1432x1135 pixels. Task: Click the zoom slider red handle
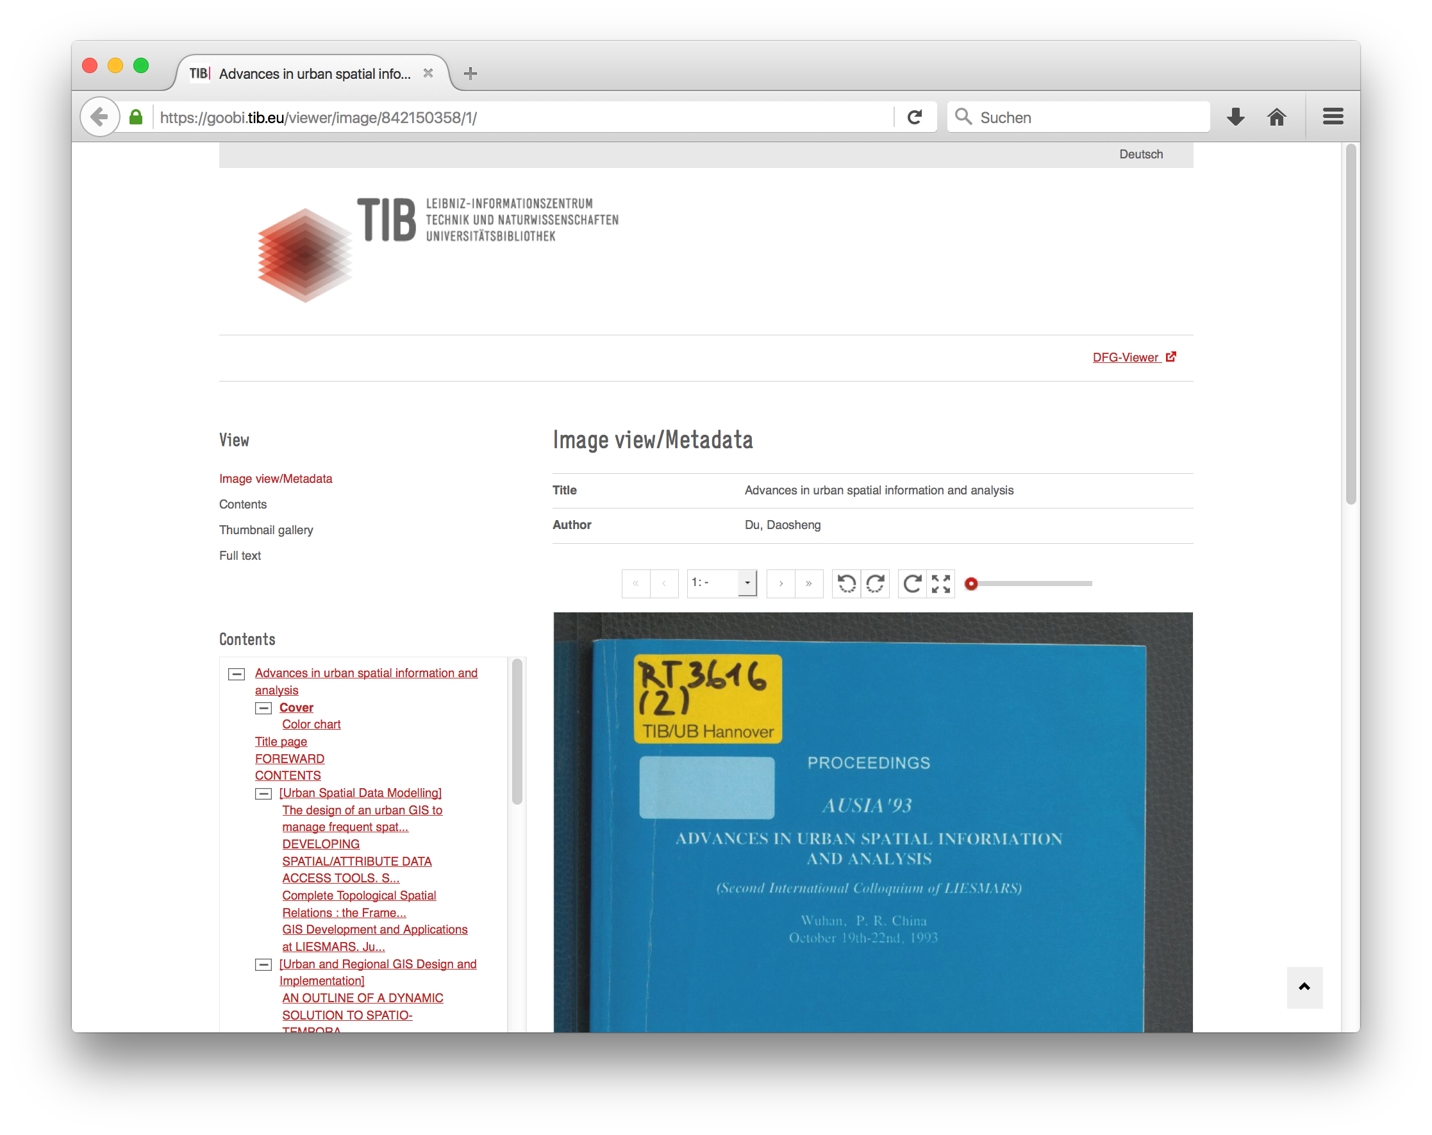971,584
